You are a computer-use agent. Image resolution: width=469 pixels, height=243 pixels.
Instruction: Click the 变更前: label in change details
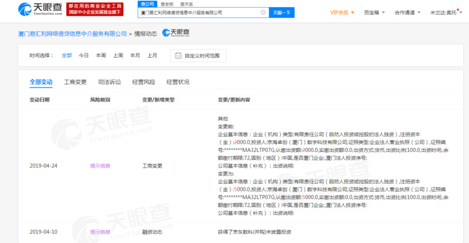tap(226, 126)
